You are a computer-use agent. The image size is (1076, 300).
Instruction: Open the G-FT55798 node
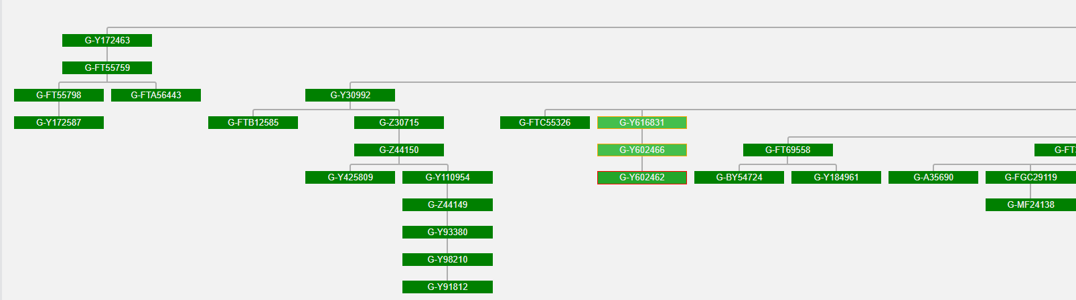click(59, 96)
